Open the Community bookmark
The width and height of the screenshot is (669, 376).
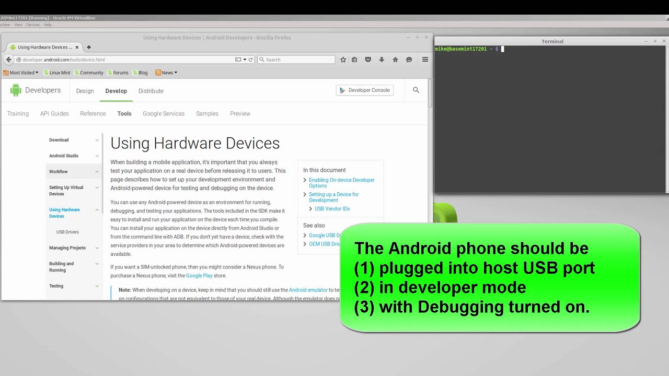[x=88, y=73]
